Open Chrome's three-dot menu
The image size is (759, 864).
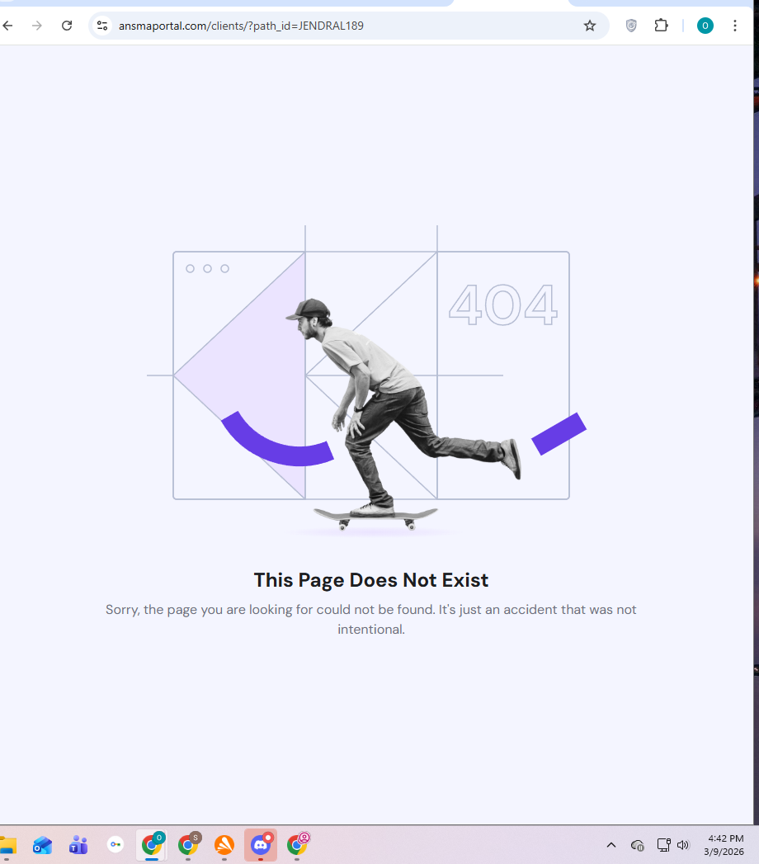click(735, 26)
